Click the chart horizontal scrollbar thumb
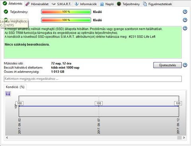Viewport: 191px width, 146px height. click(x=179, y=138)
